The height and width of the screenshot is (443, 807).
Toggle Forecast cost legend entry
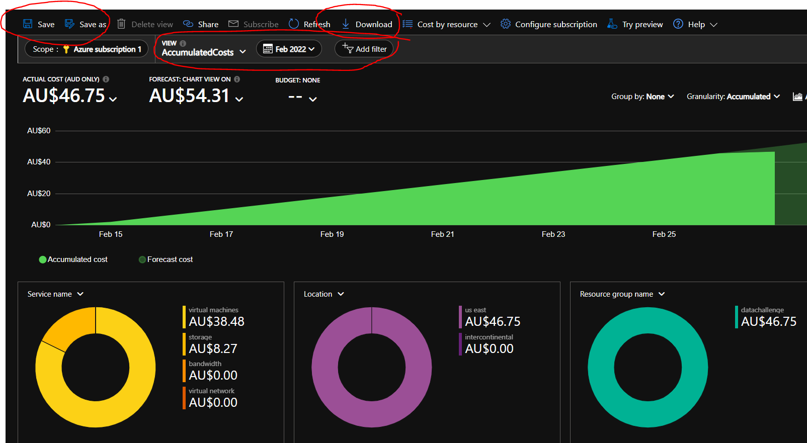(166, 259)
